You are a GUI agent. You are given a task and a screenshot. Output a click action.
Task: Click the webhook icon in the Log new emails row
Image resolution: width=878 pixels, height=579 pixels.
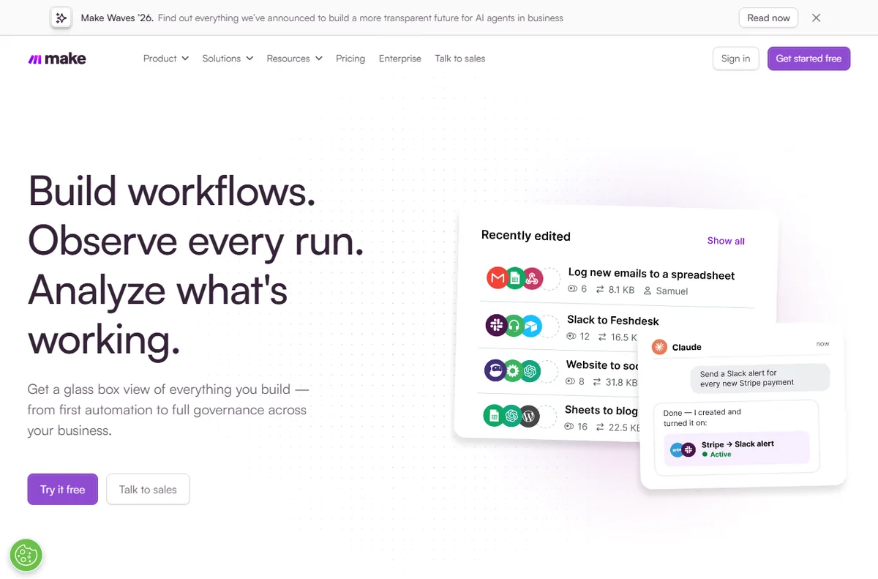click(532, 278)
